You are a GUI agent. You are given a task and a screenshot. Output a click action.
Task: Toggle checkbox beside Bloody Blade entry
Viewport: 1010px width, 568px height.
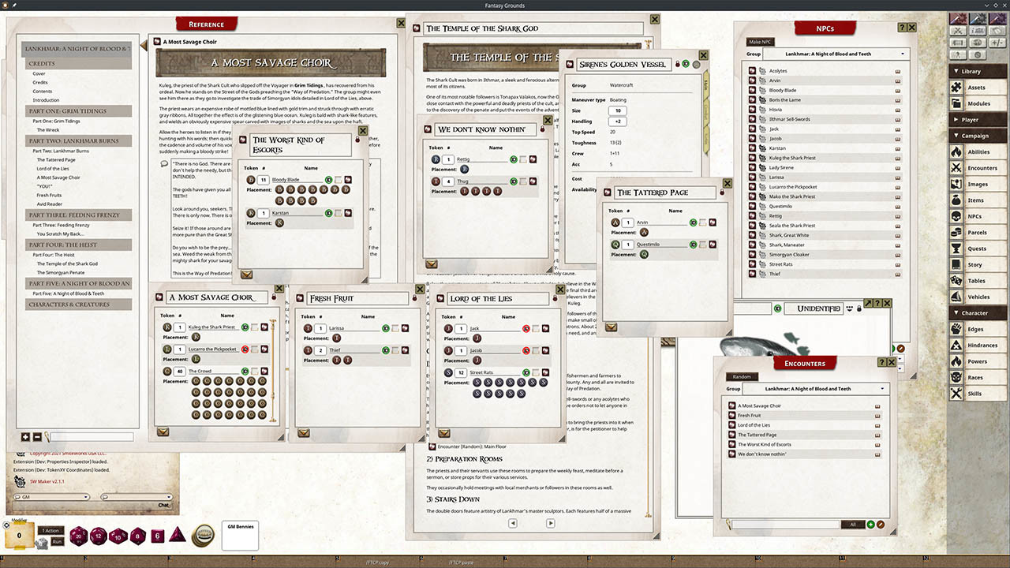coord(339,180)
